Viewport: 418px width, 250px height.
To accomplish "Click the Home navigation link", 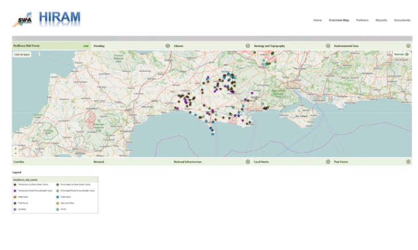I will tap(317, 20).
